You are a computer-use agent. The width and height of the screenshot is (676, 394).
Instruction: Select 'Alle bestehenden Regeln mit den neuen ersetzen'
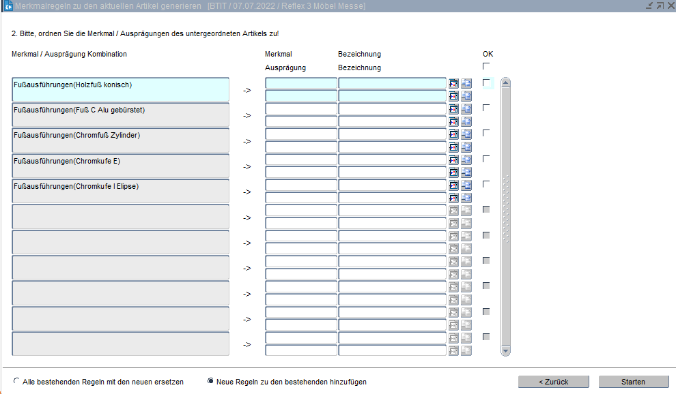pyautogui.click(x=17, y=382)
